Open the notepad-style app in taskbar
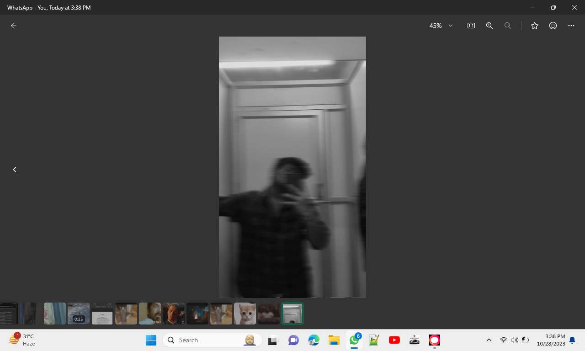This screenshot has height=351, width=585. pos(374,340)
